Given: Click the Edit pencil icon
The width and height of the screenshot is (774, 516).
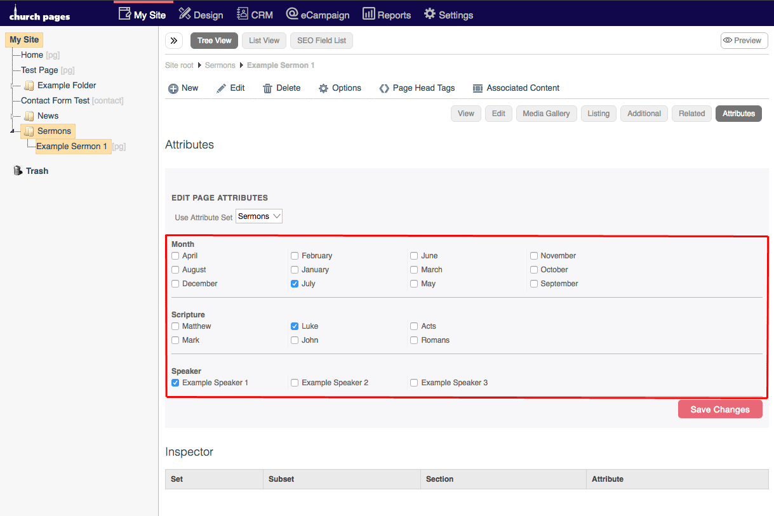Looking at the screenshot, I should [x=221, y=89].
